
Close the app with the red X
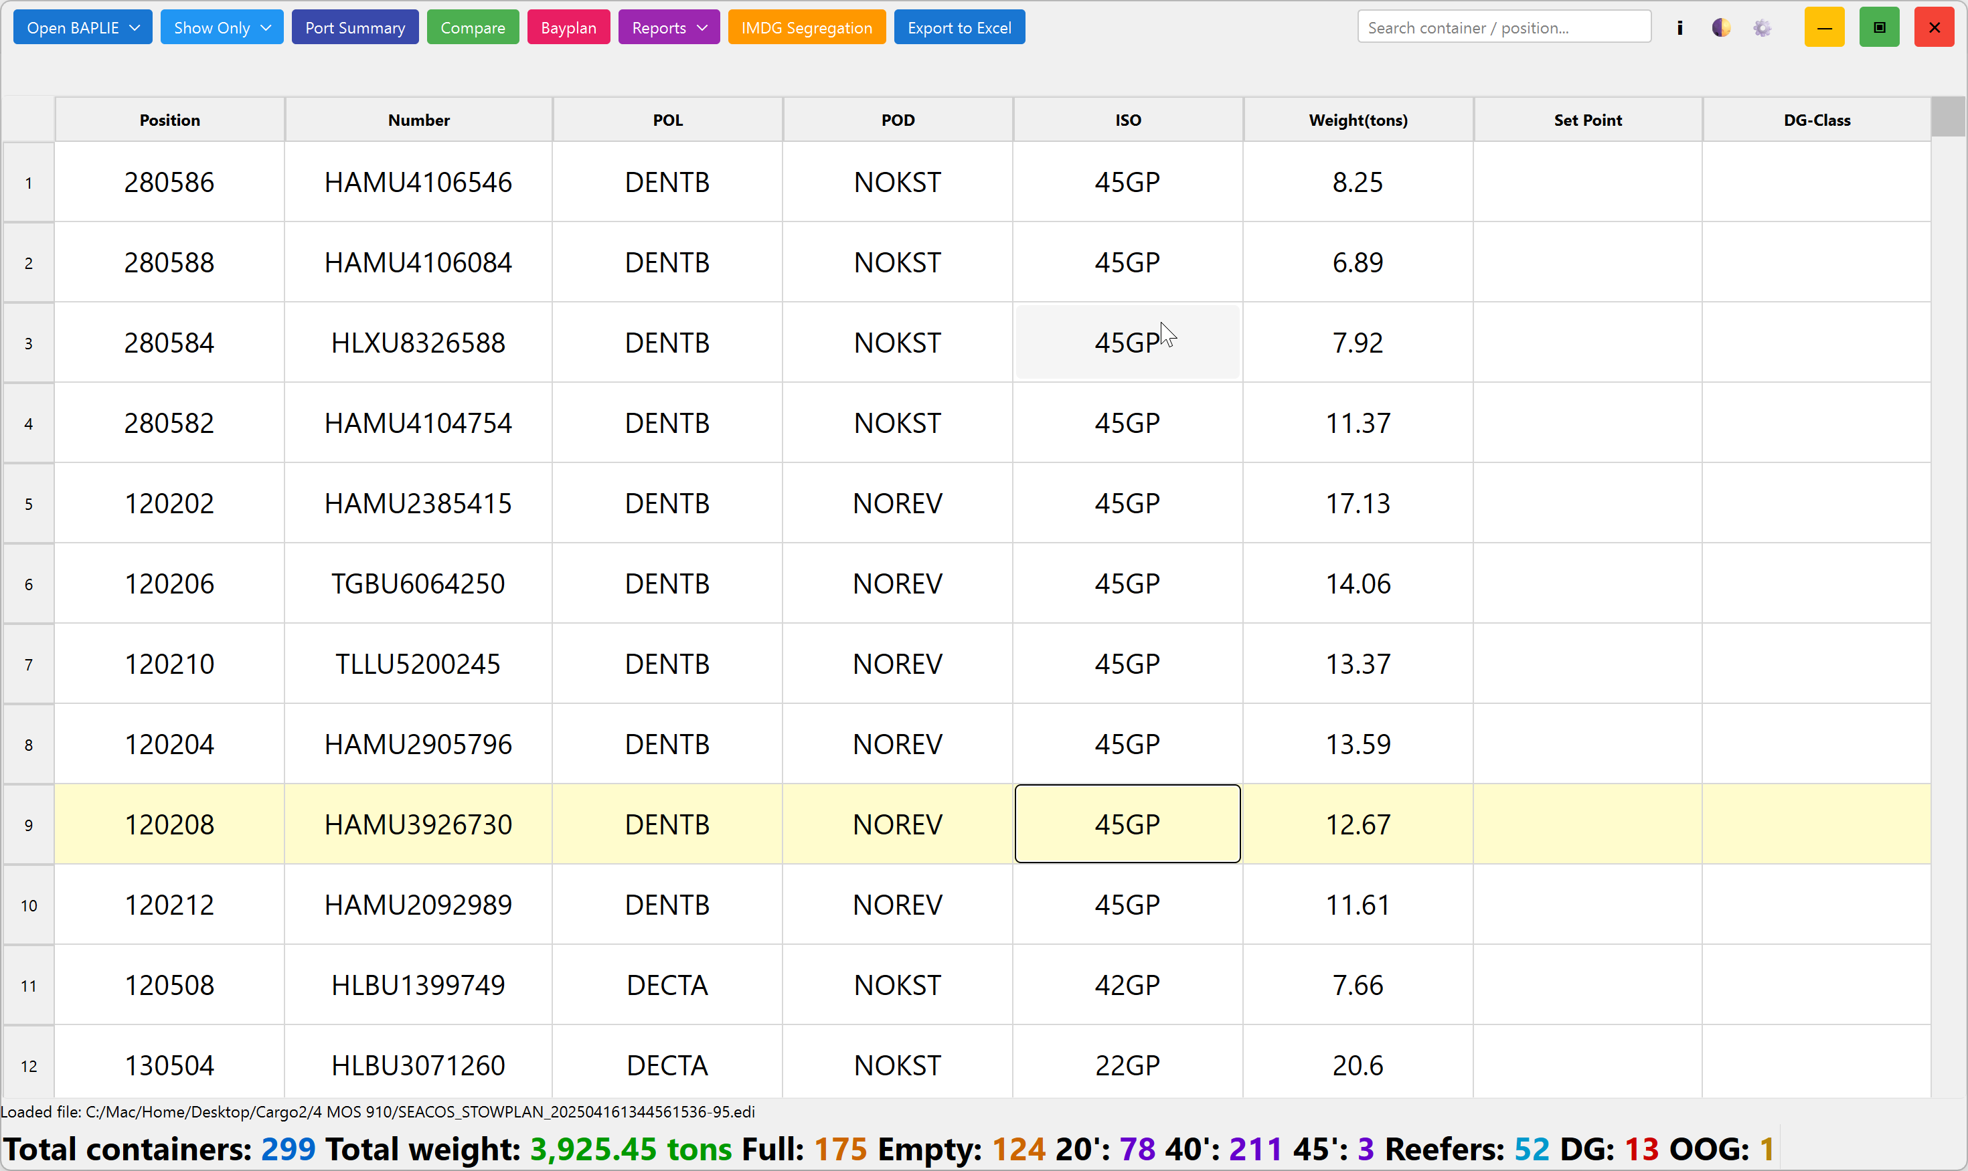coord(1934,27)
